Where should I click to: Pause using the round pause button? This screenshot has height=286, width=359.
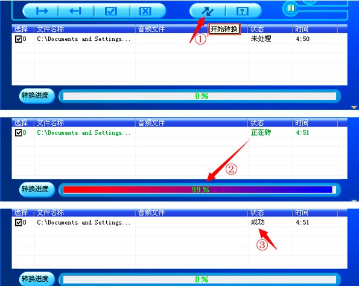pos(291,8)
